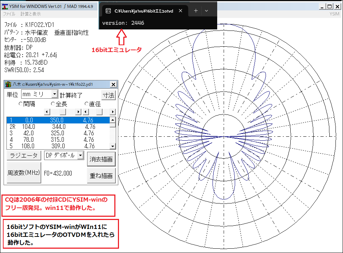Click the YSIM menu item at right

tap(334, 14)
